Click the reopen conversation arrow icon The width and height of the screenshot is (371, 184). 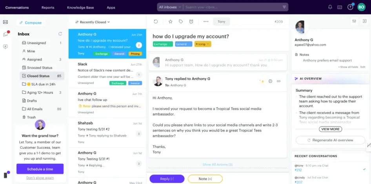point(156,22)
